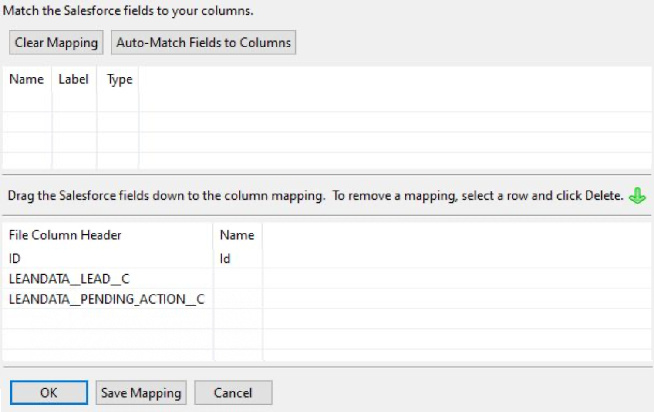Click the empty Name cell beside LEANDATA__LEAD__C
Screen dimensions: 654x412
click(x=238, y=278)
